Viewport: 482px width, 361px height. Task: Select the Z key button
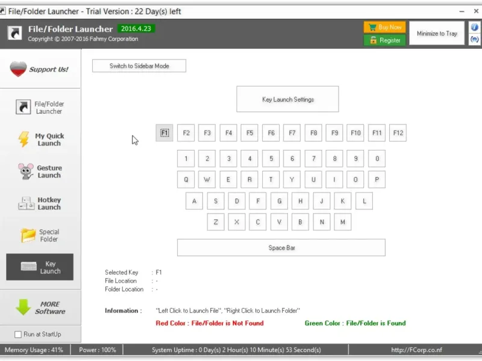tap(216, 222)
